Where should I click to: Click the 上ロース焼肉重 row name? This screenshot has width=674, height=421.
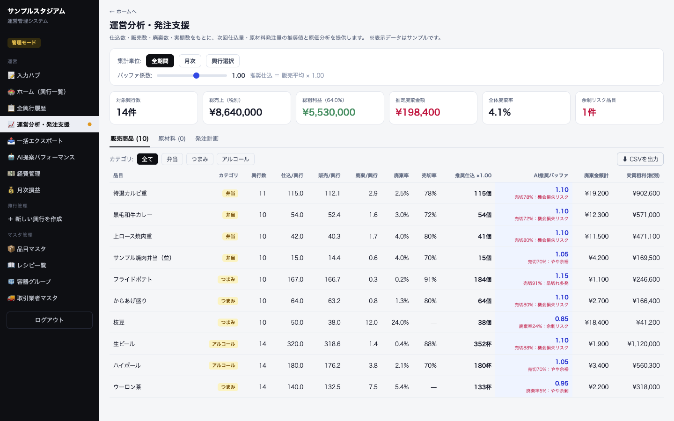[133, 236]
